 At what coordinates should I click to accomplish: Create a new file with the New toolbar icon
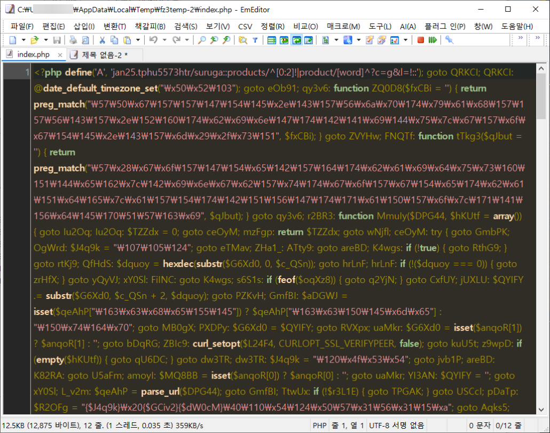13,40
